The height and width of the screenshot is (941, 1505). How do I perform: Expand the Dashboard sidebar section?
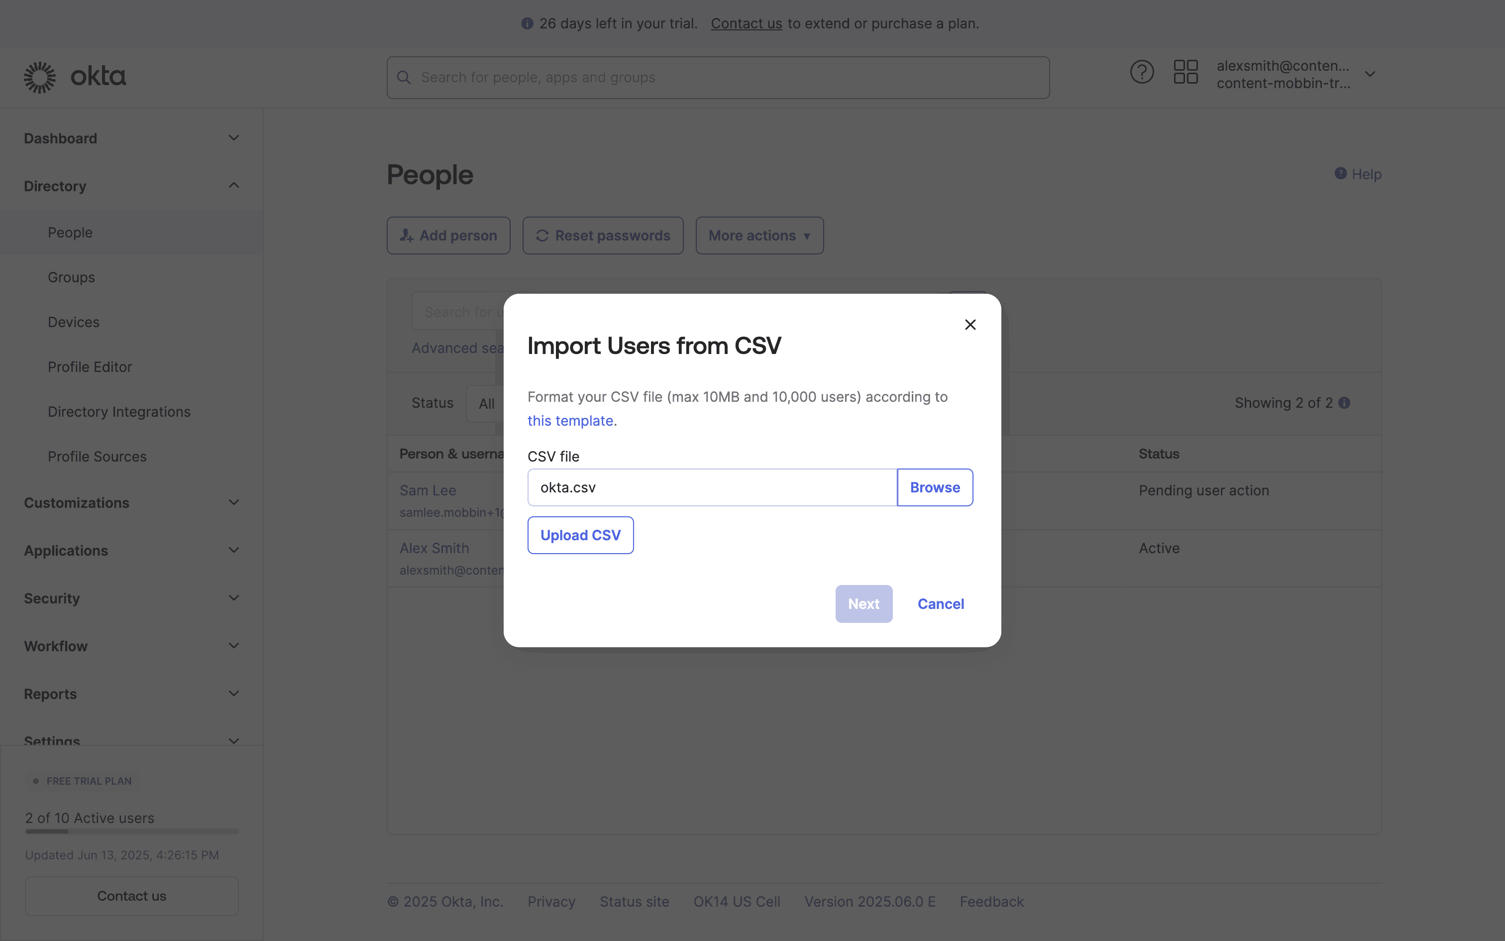tap(234, 138)
